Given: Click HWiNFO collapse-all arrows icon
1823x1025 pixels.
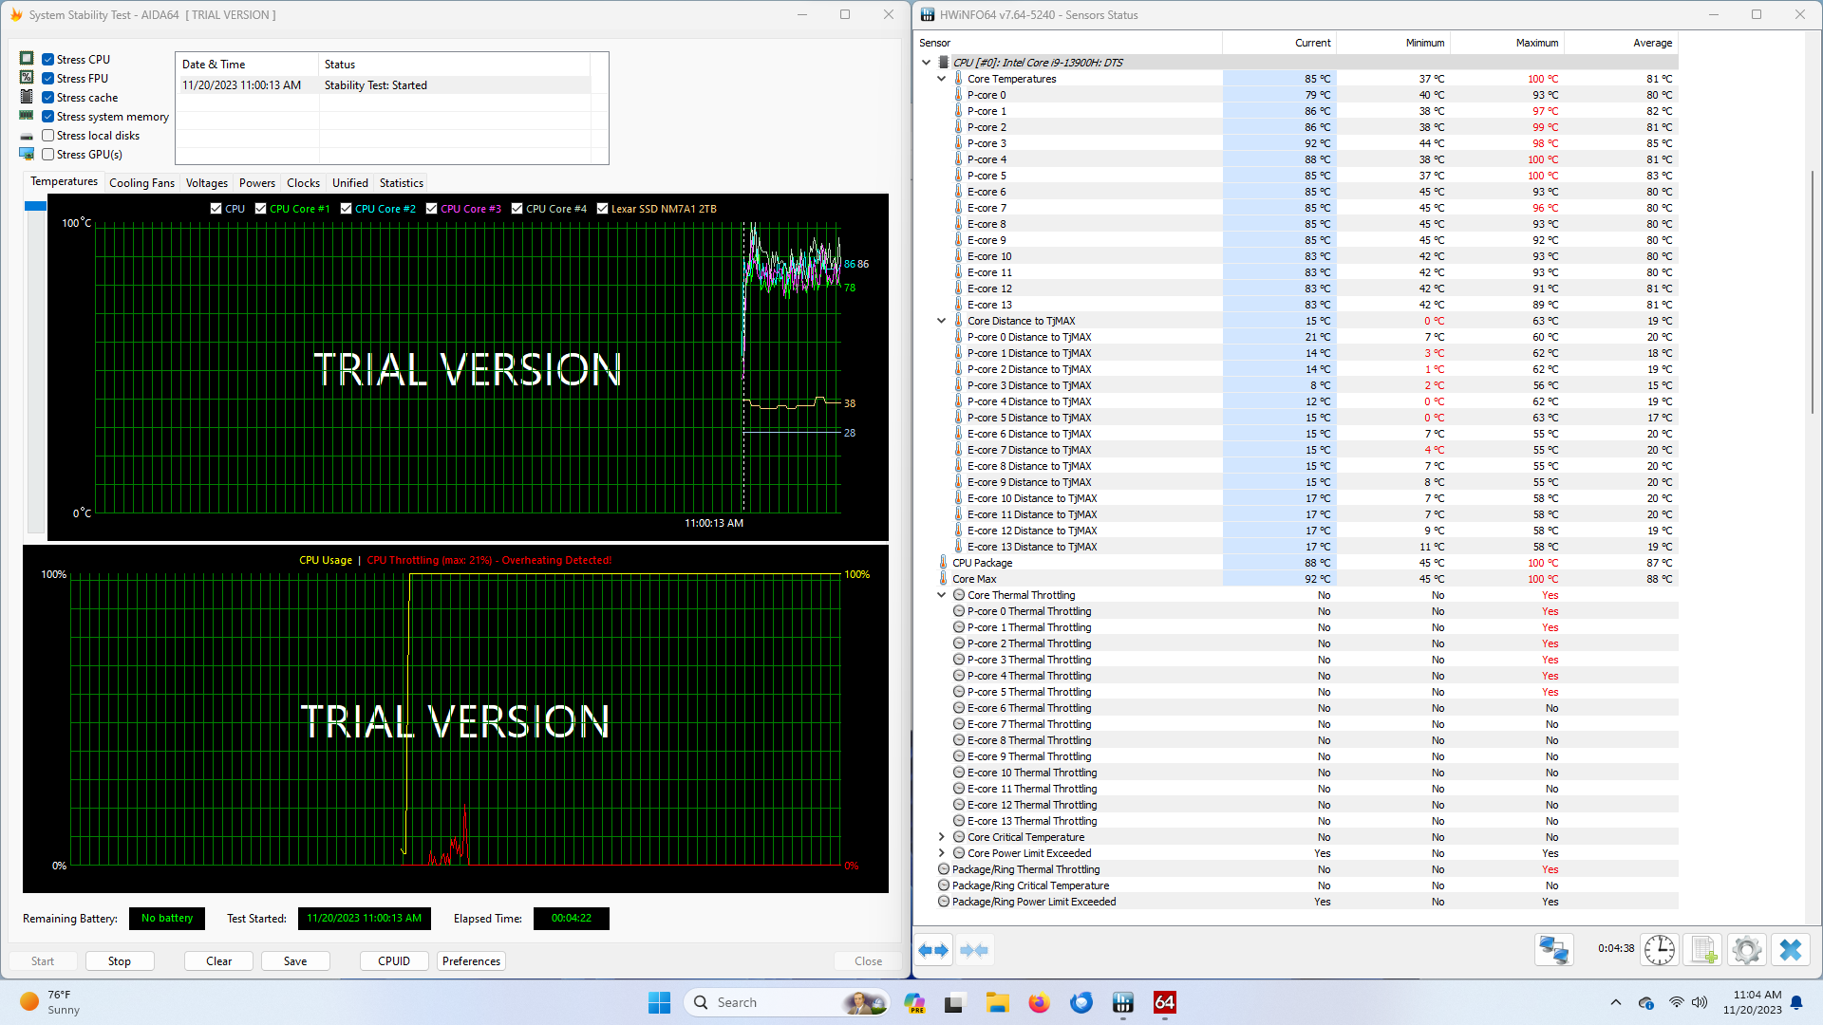Looking at the screenshot, I should coord(974,950).
